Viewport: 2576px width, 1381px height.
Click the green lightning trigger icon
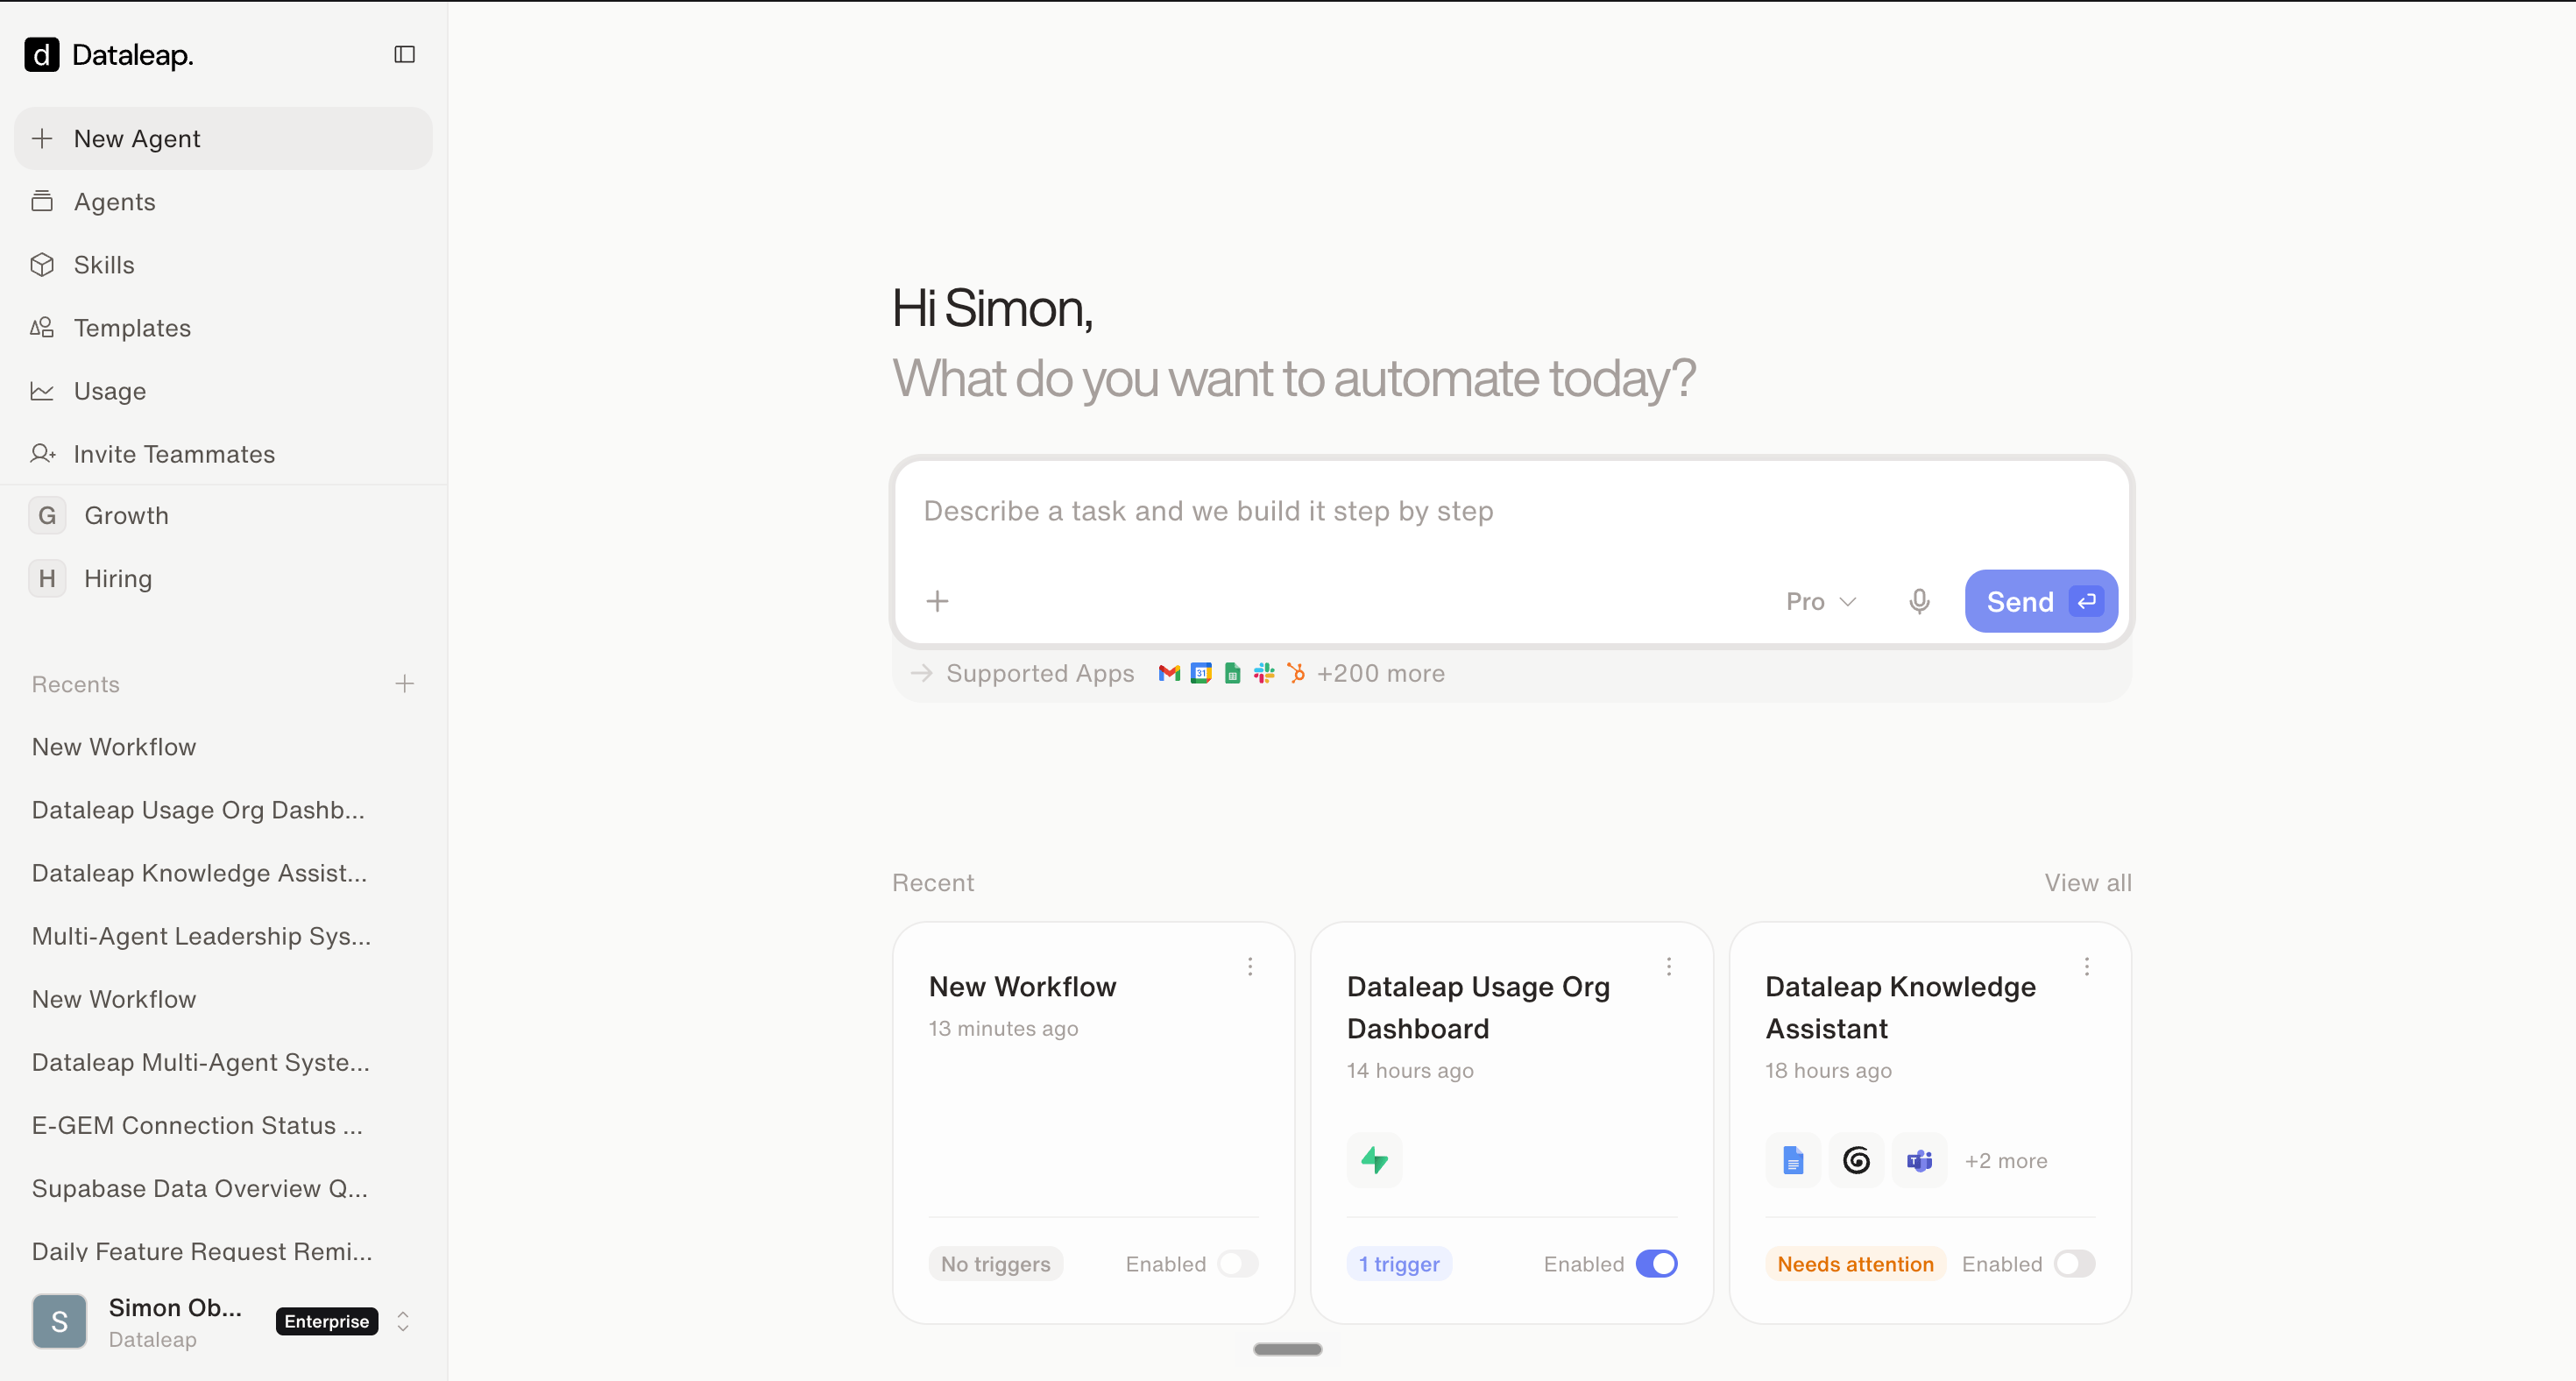click(x=1374, y=1160)
